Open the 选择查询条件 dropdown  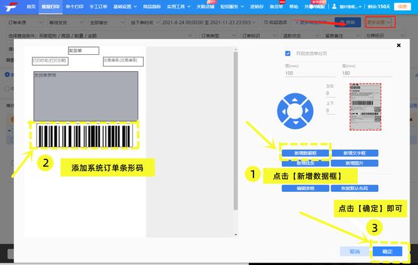pos(100,35)
